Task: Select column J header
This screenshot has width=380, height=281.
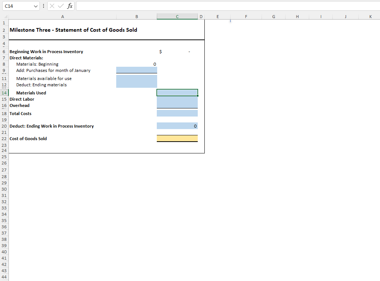Action: 345,17
